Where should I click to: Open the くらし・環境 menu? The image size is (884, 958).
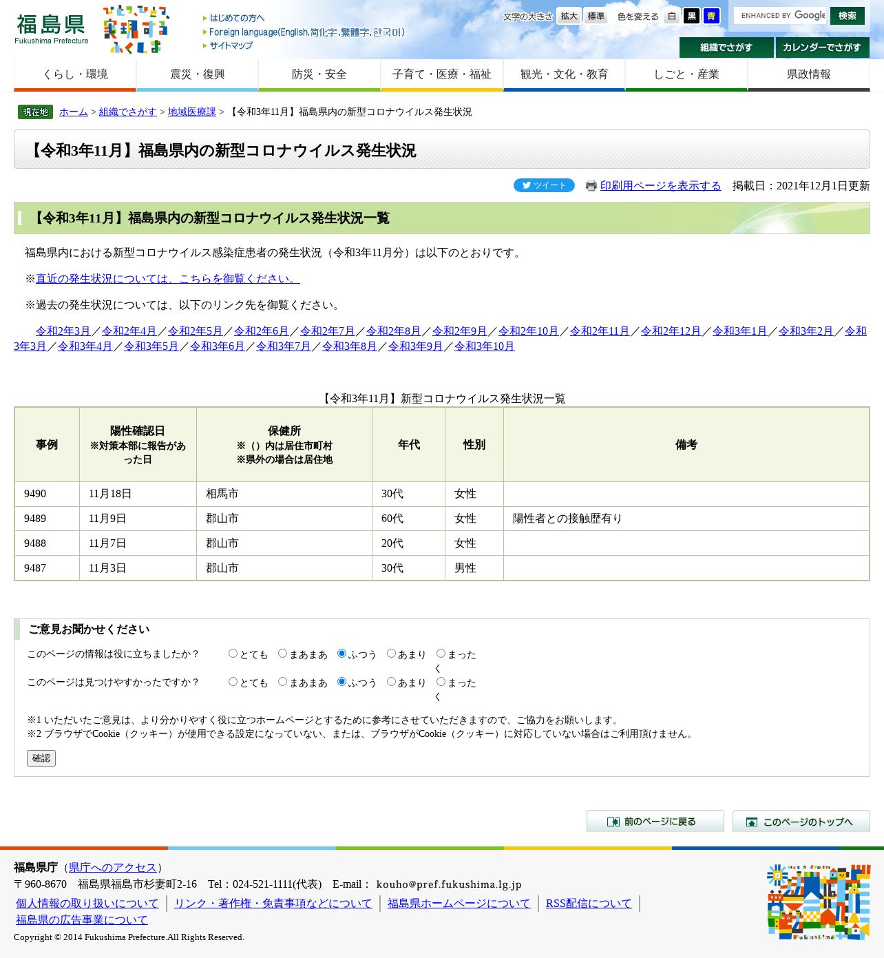pos(75,74)
